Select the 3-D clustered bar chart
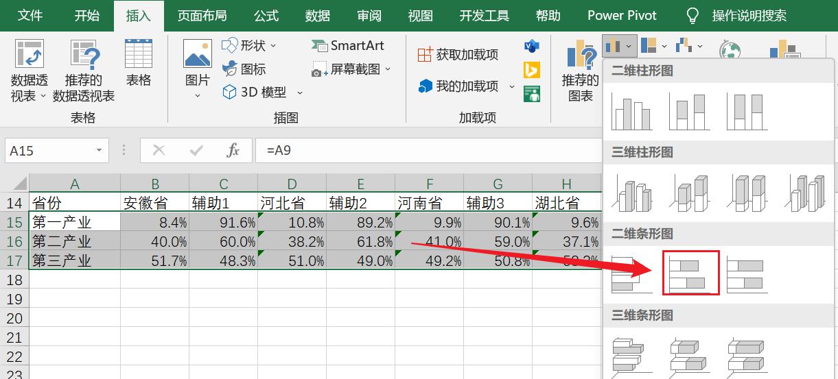 click(632, 356)
